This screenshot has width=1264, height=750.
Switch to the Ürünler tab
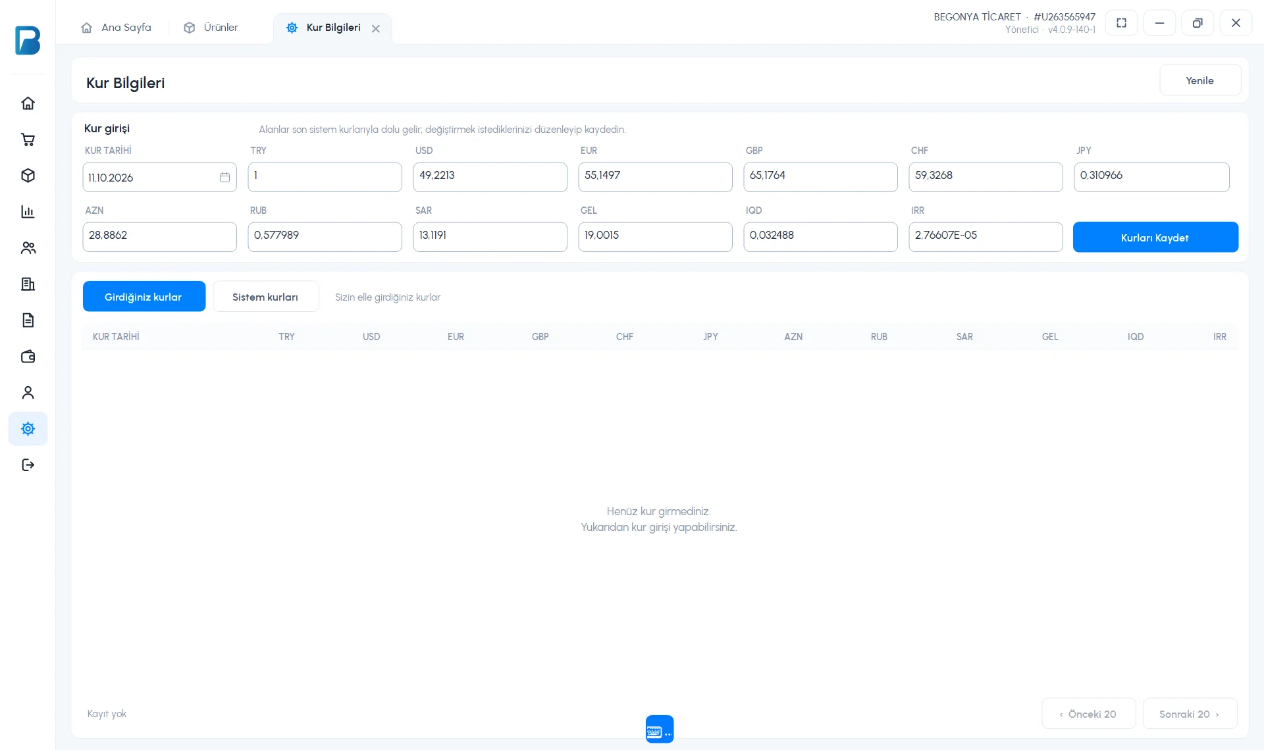tap(211, 28)
